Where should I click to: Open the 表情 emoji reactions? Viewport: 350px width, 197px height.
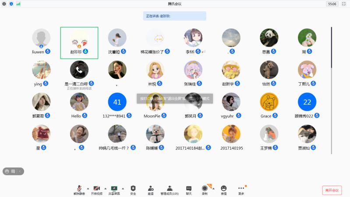click(x=224, y=189)
